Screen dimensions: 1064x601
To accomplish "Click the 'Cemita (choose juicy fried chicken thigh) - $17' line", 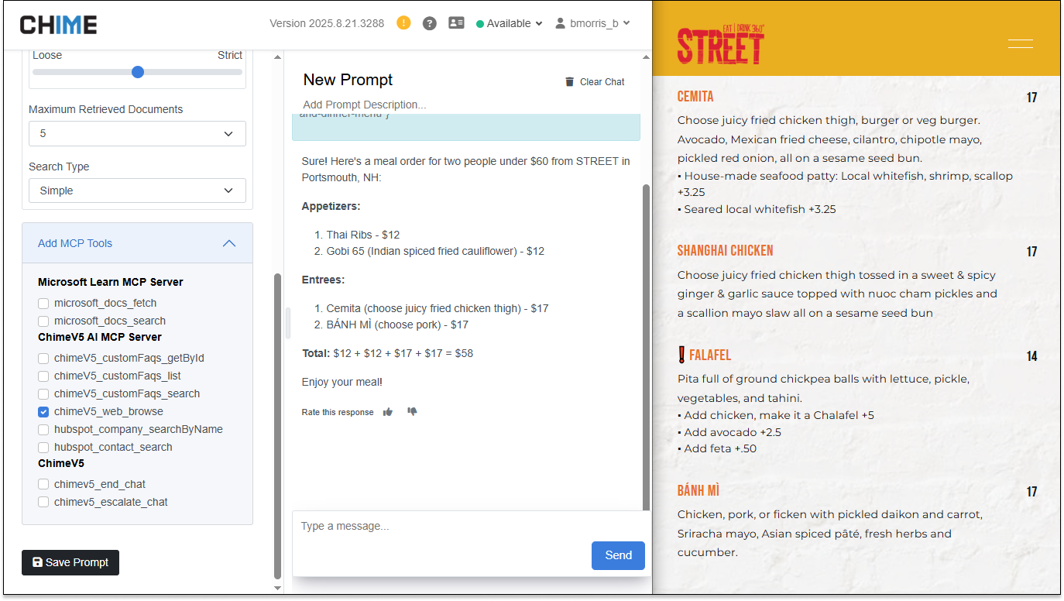I will [x=438, y=308].
